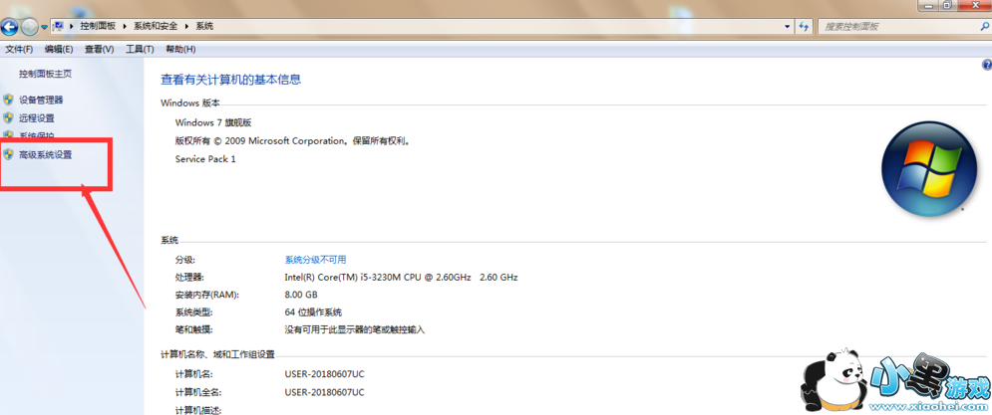Click the 笔和触摸: label
Image resolution: width=992 pixels, height=415 pixels.
[x=194, y=329]
